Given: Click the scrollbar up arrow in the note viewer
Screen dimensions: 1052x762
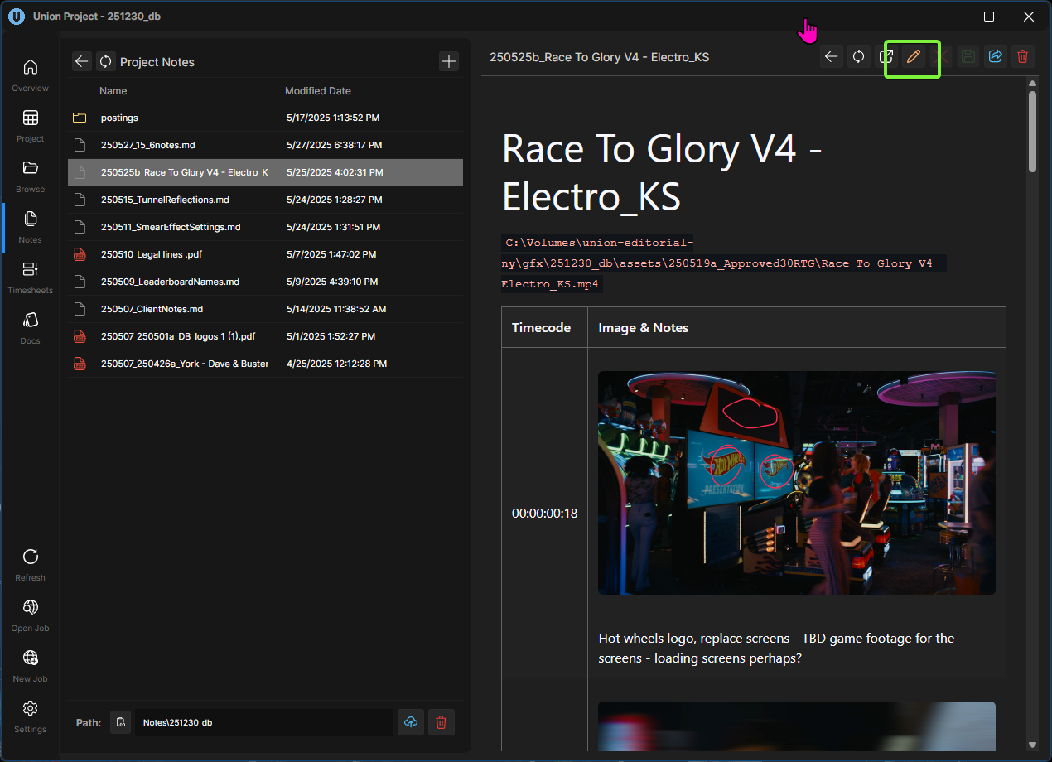Looking at the screenshot, I should point(1032,83).
